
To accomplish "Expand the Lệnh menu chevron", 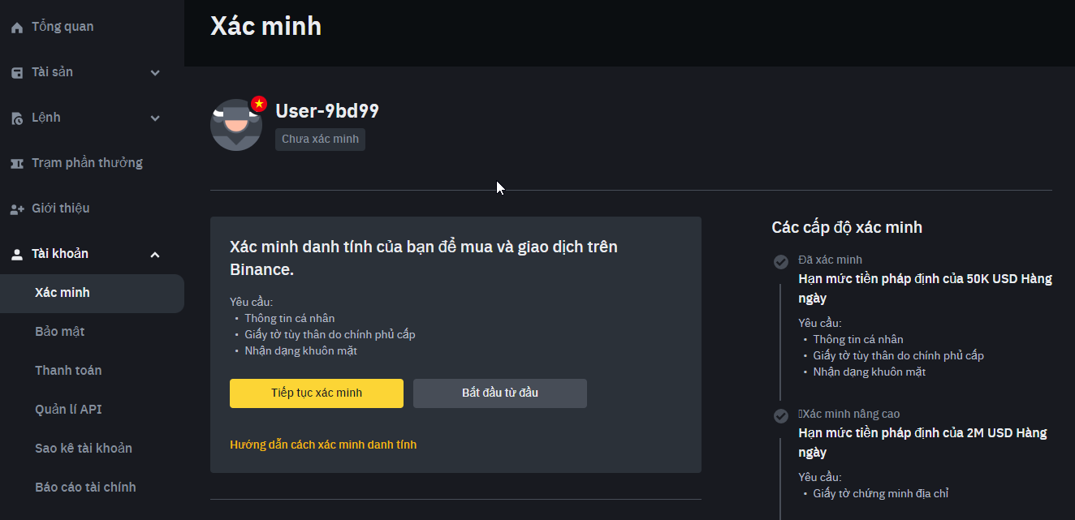I will (155, 118).
